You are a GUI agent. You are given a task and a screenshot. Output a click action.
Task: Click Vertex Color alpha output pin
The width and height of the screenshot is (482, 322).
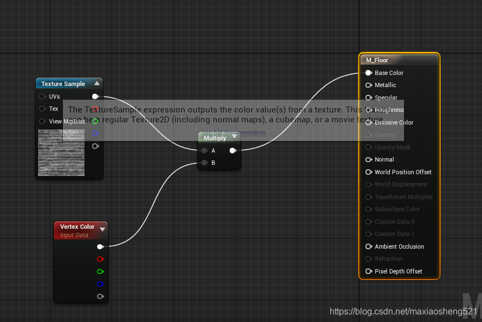pyautogui.click(x=100, y=297)
